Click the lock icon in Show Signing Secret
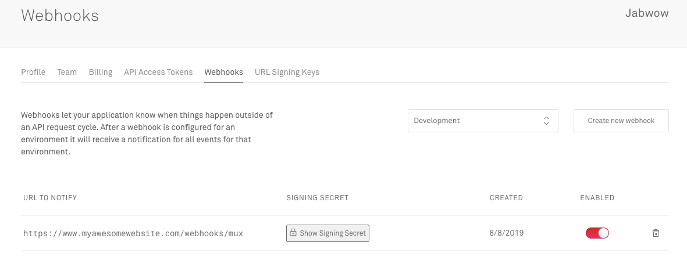 coord(293,233)
